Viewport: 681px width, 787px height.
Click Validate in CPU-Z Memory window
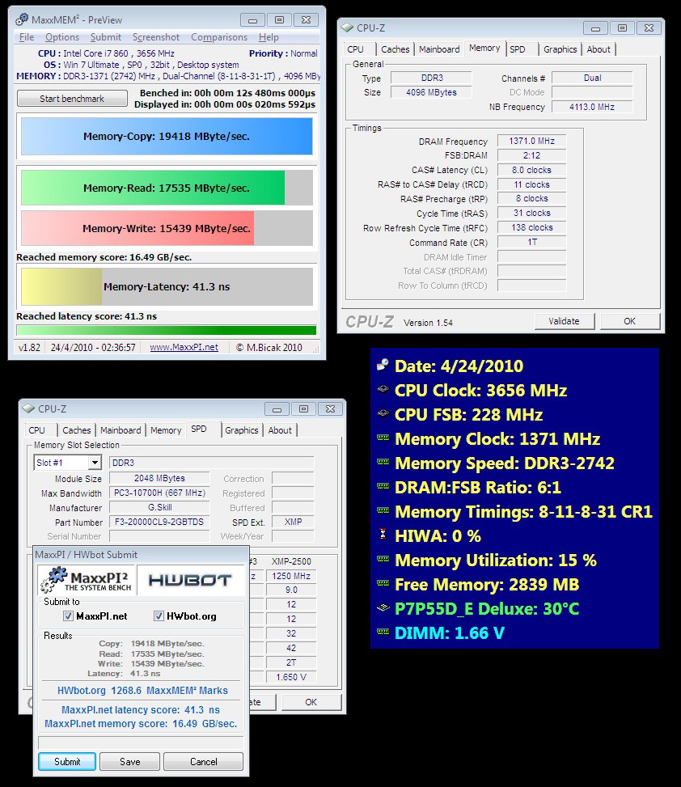(x=564, y=321)
